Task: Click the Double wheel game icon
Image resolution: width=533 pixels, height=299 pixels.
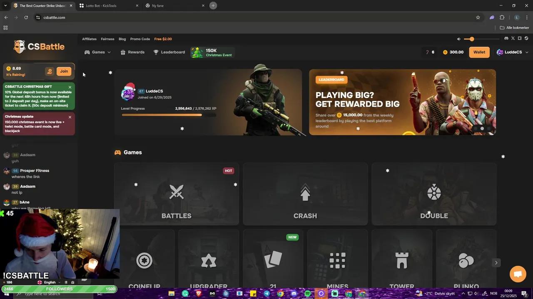Action: tap(434, 192)
